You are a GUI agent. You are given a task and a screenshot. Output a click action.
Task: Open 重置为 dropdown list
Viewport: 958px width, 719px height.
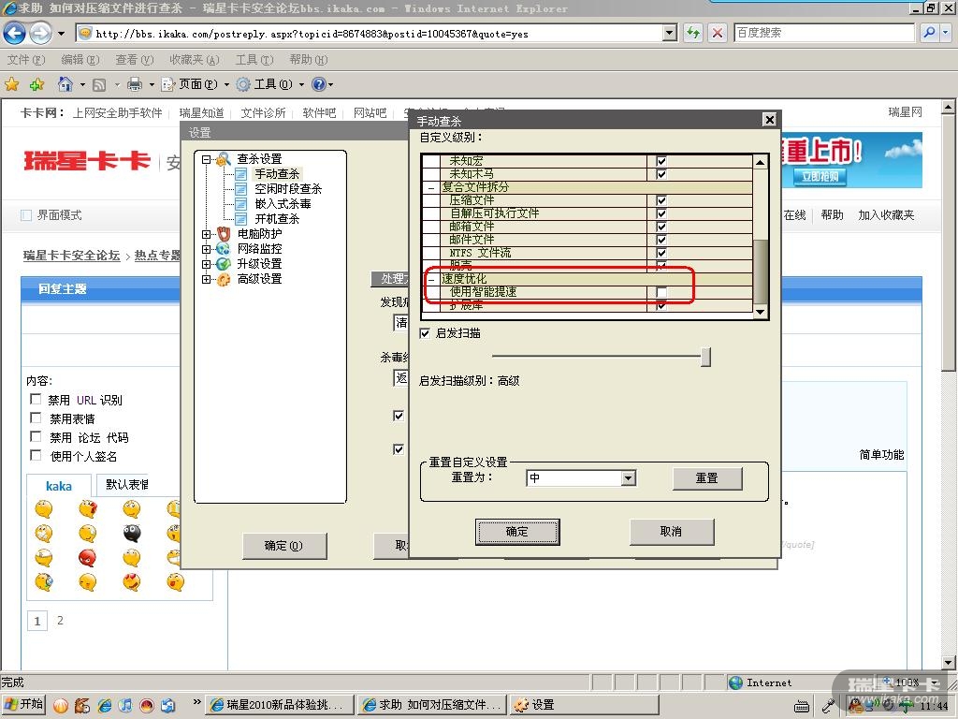[628, 478]
